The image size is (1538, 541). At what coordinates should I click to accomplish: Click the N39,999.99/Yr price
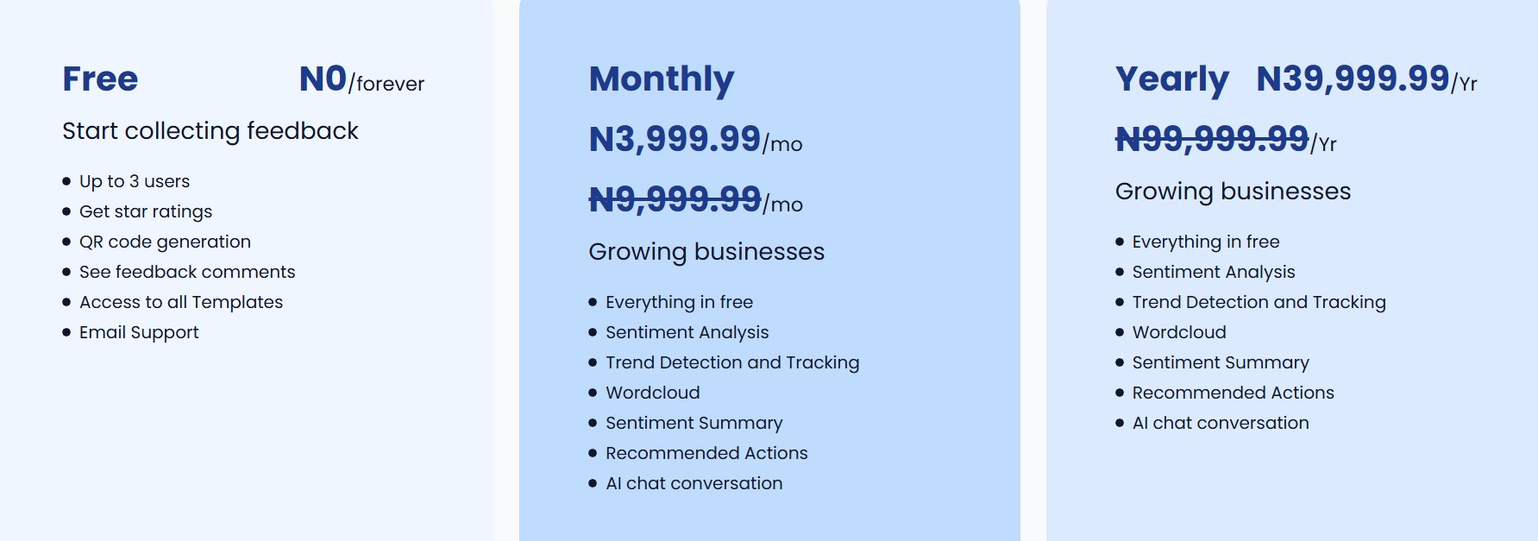(1366, 79)
